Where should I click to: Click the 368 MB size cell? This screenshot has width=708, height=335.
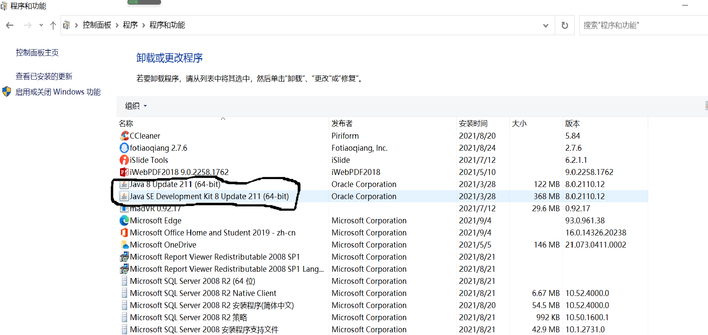coord(547,196)
